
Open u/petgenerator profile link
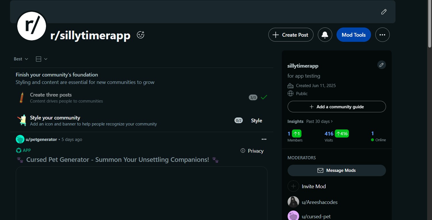pyautogui.click(x=41, y=140)
